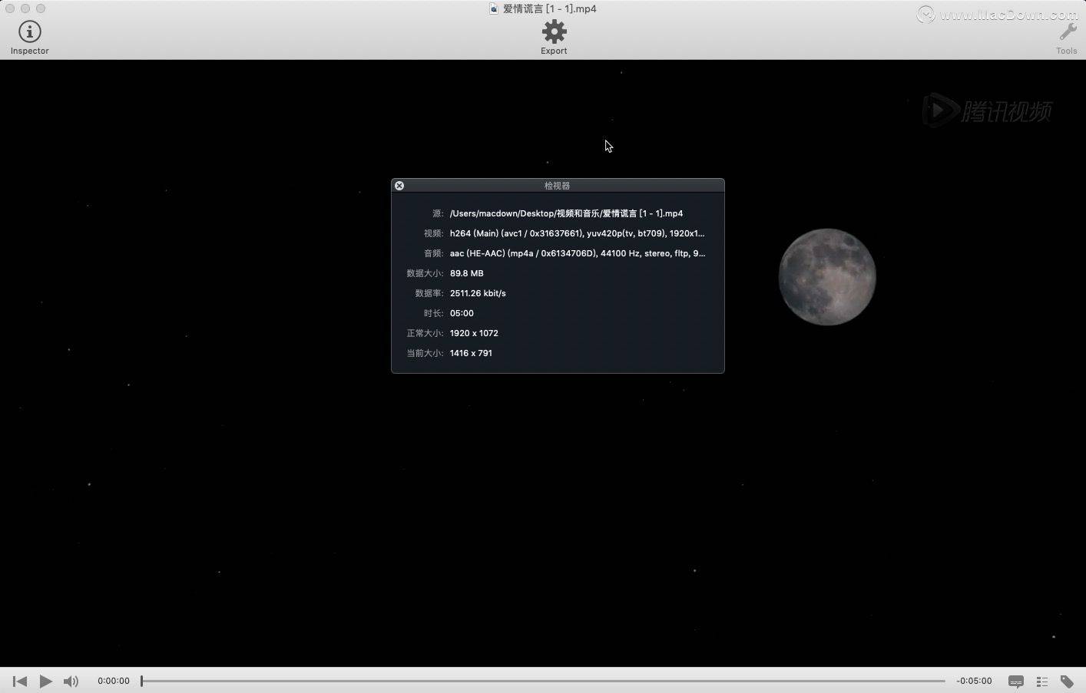Screen dimensions: 1086x693
Task: Click the playhead at the timeline start
Action: (142, 681)
